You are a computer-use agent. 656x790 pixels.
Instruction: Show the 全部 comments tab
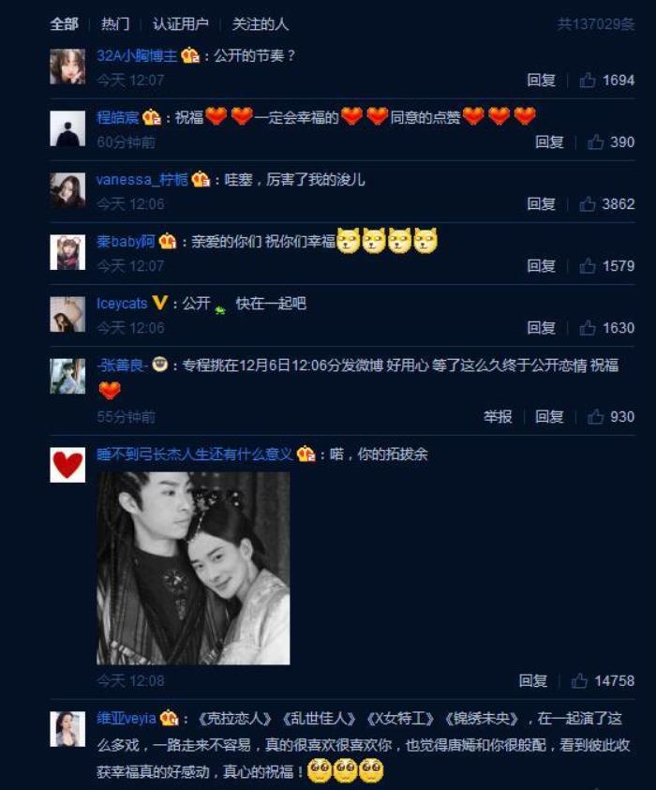click(x=64, y=23)
